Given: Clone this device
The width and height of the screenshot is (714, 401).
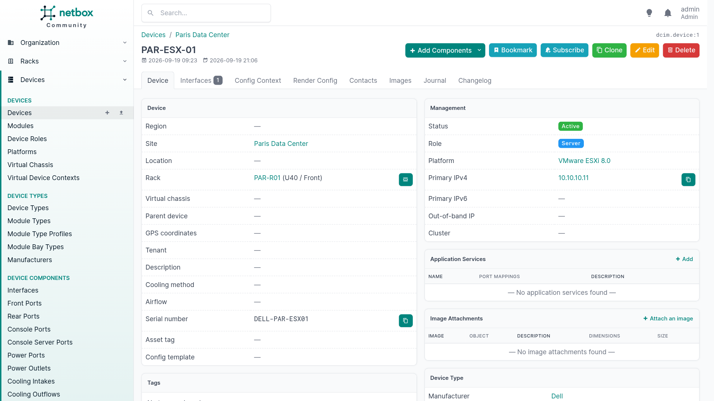Looking at the screenshot, I should (x=609, y=50).
